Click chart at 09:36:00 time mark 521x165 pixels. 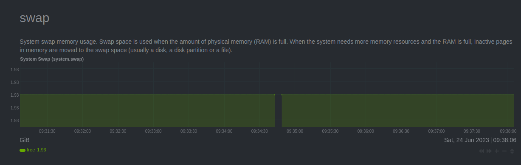(366, 111)
